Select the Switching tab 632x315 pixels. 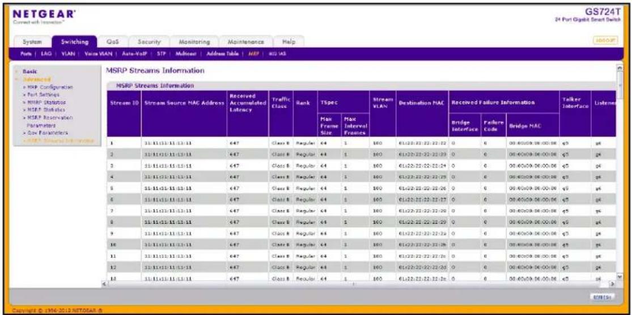click(75, 42)
